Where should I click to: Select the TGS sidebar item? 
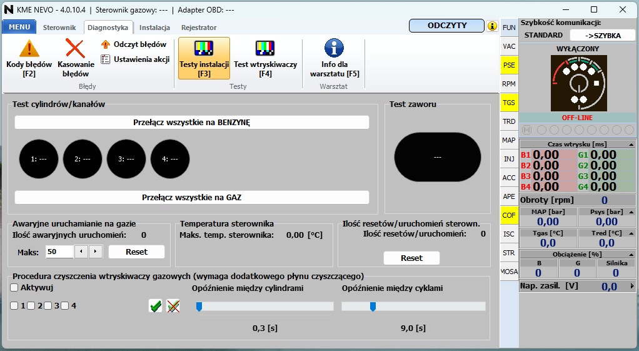509,103
